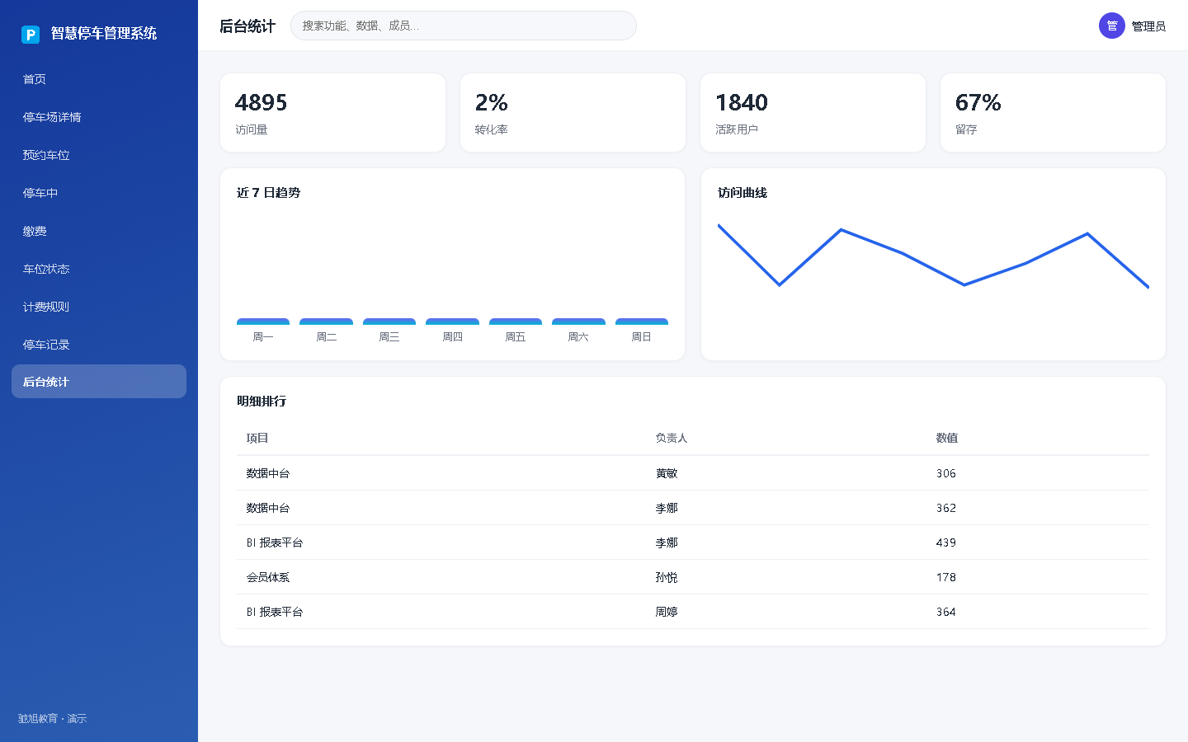Click the 4895 访问量 stat card
1188x742 pixels.
coord(333,113)
